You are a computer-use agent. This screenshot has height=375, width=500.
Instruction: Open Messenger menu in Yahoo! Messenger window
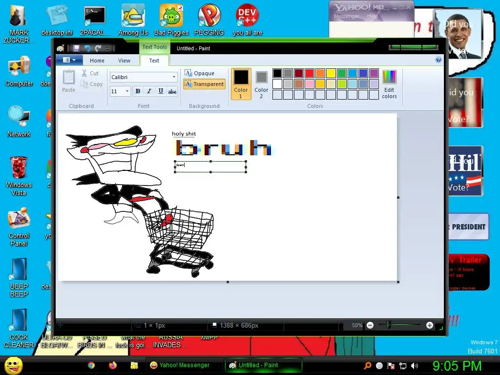(x=346, y=16)
